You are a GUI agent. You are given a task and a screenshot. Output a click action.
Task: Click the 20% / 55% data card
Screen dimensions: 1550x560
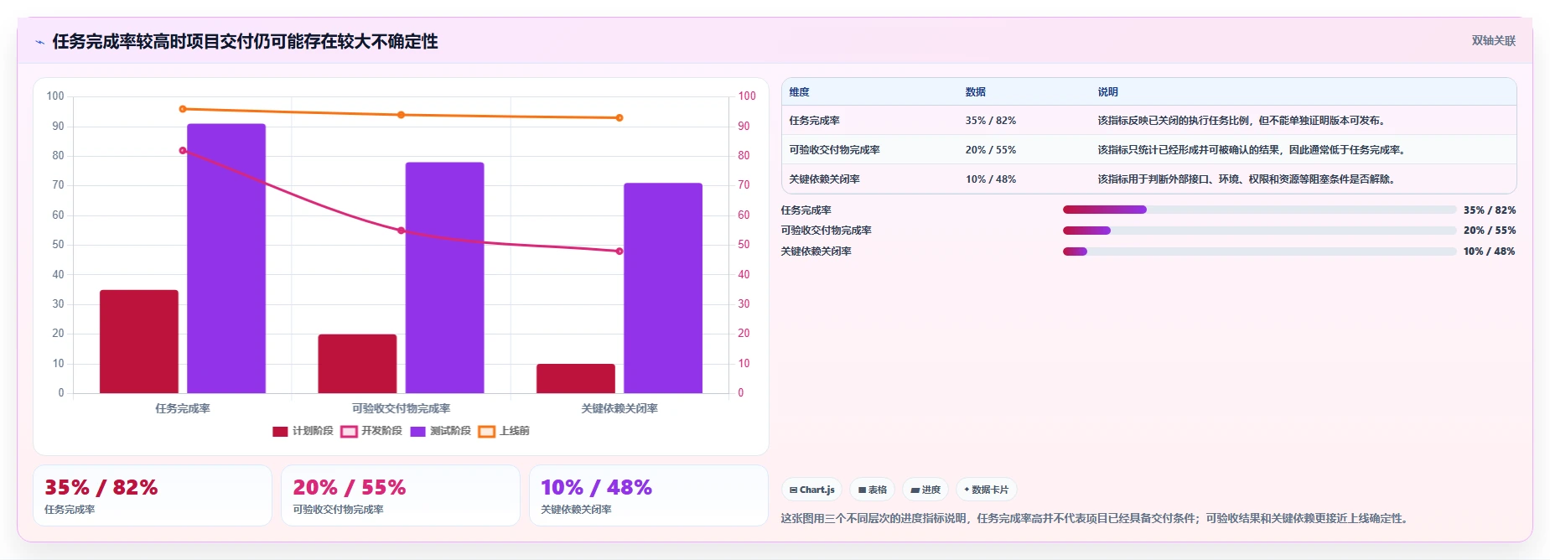(x=401, y=495)
